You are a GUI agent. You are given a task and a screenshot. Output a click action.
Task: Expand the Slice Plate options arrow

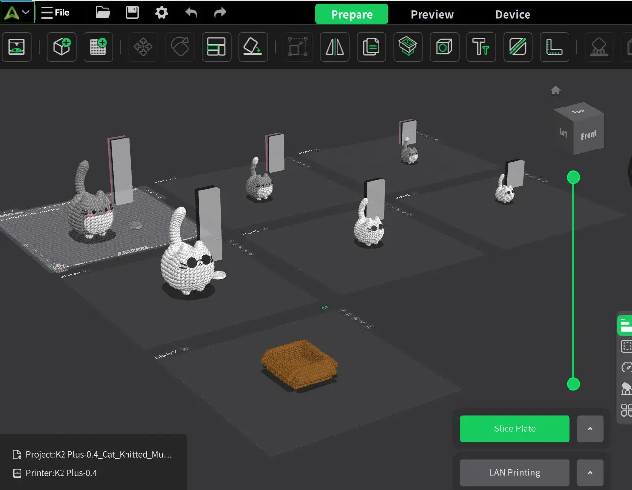[590, 428]
